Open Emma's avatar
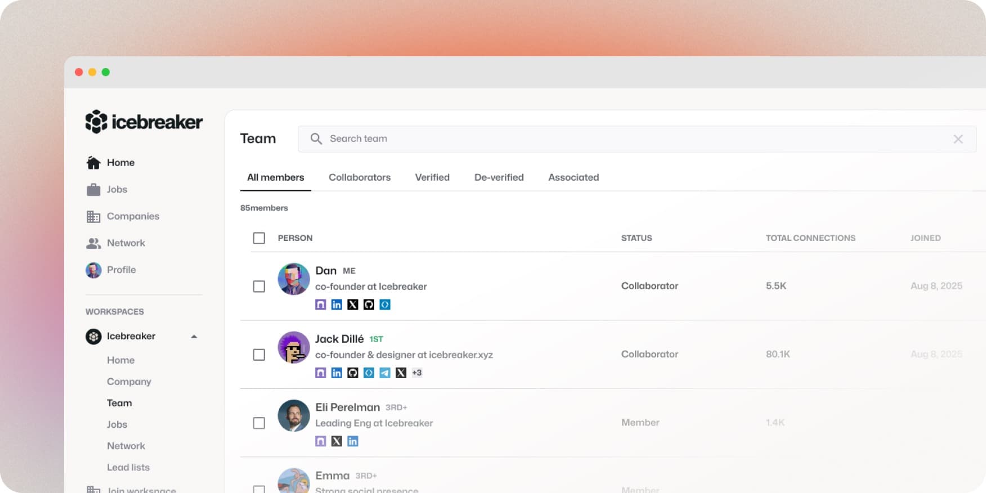The image size is (986, 493). (294, 481)
